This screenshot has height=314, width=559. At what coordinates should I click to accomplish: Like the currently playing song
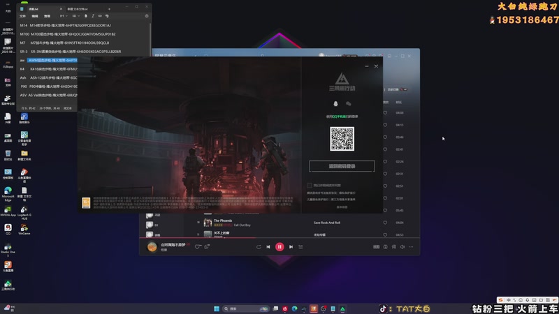[198, 246]
